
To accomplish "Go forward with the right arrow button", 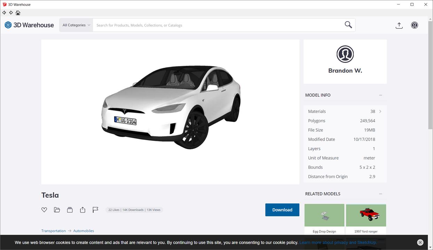I will click(11, 12).
